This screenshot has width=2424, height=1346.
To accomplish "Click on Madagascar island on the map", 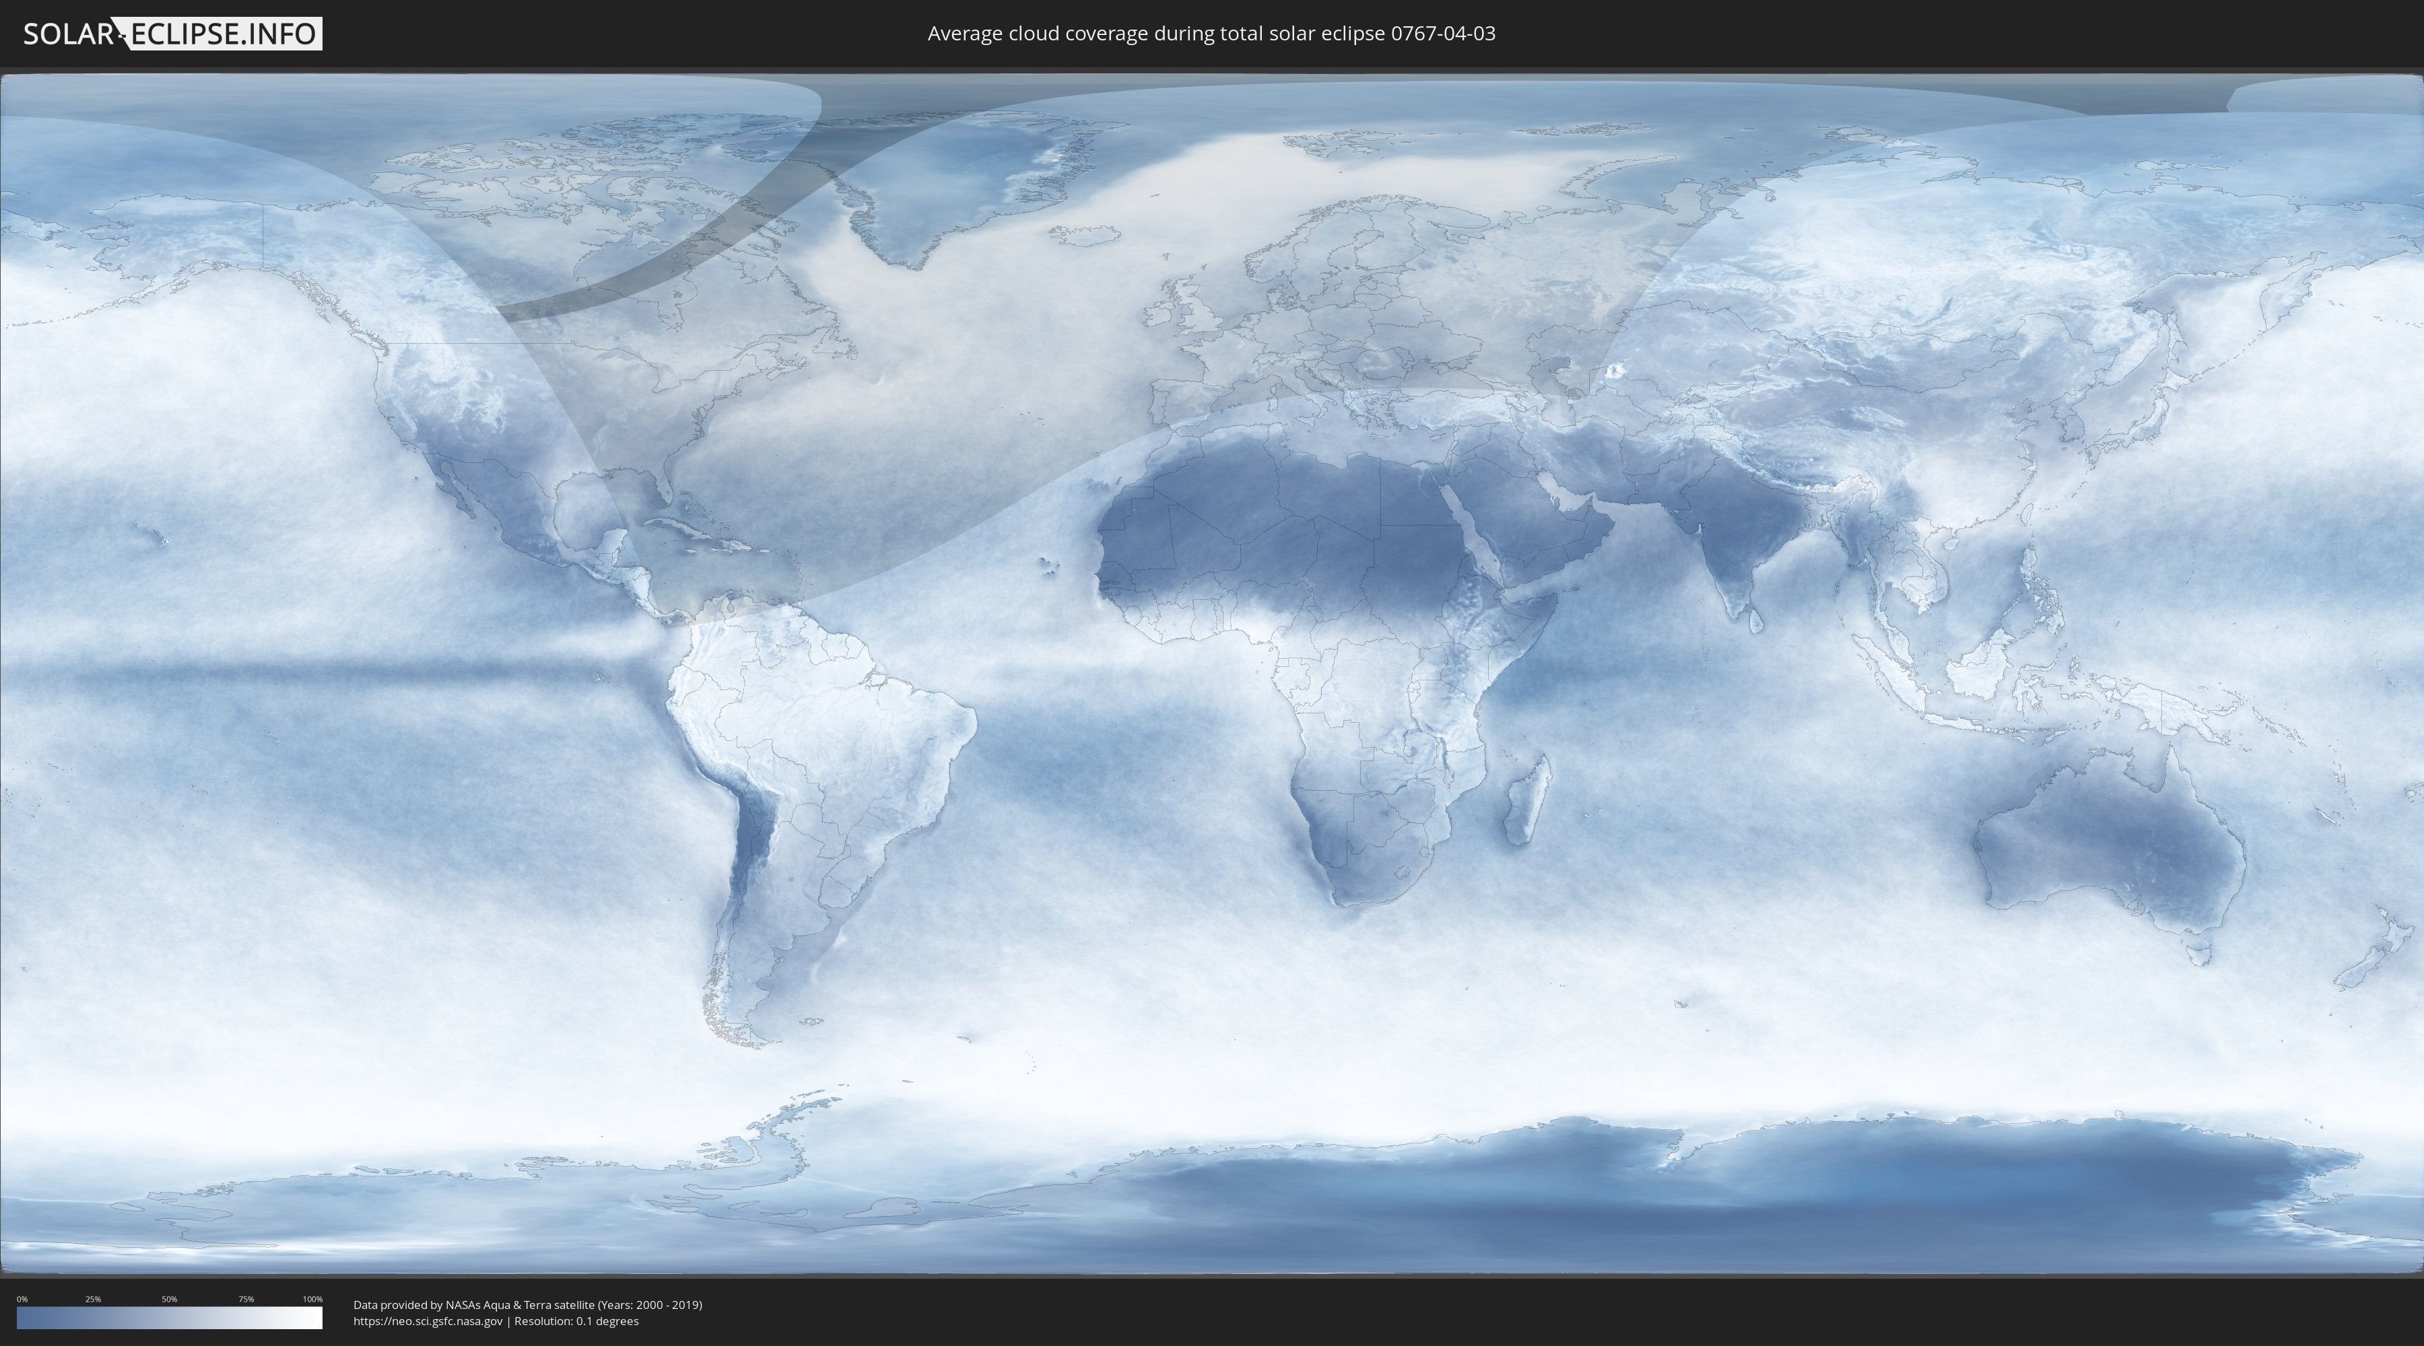I will (x=1526, y=802).
